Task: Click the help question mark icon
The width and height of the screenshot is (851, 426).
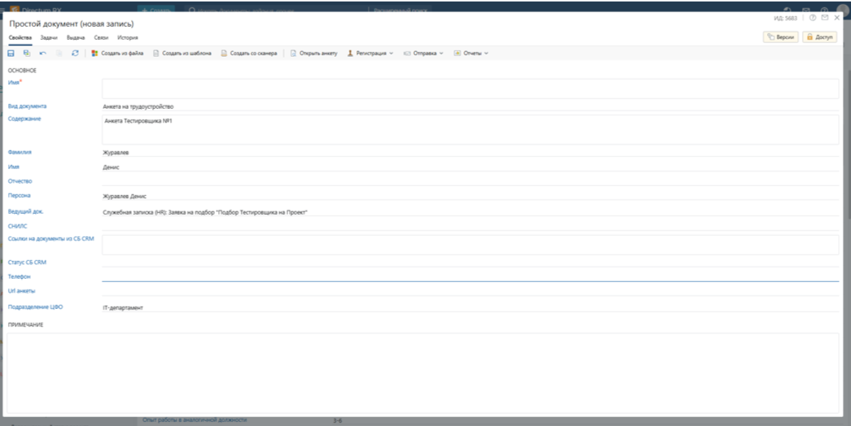Action: pyautogui.click(x=813, y=18)
